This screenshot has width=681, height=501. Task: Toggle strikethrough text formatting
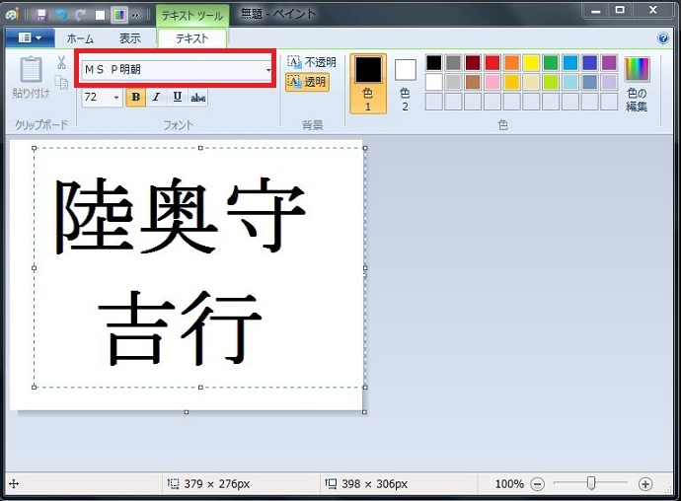coord(198,98)
